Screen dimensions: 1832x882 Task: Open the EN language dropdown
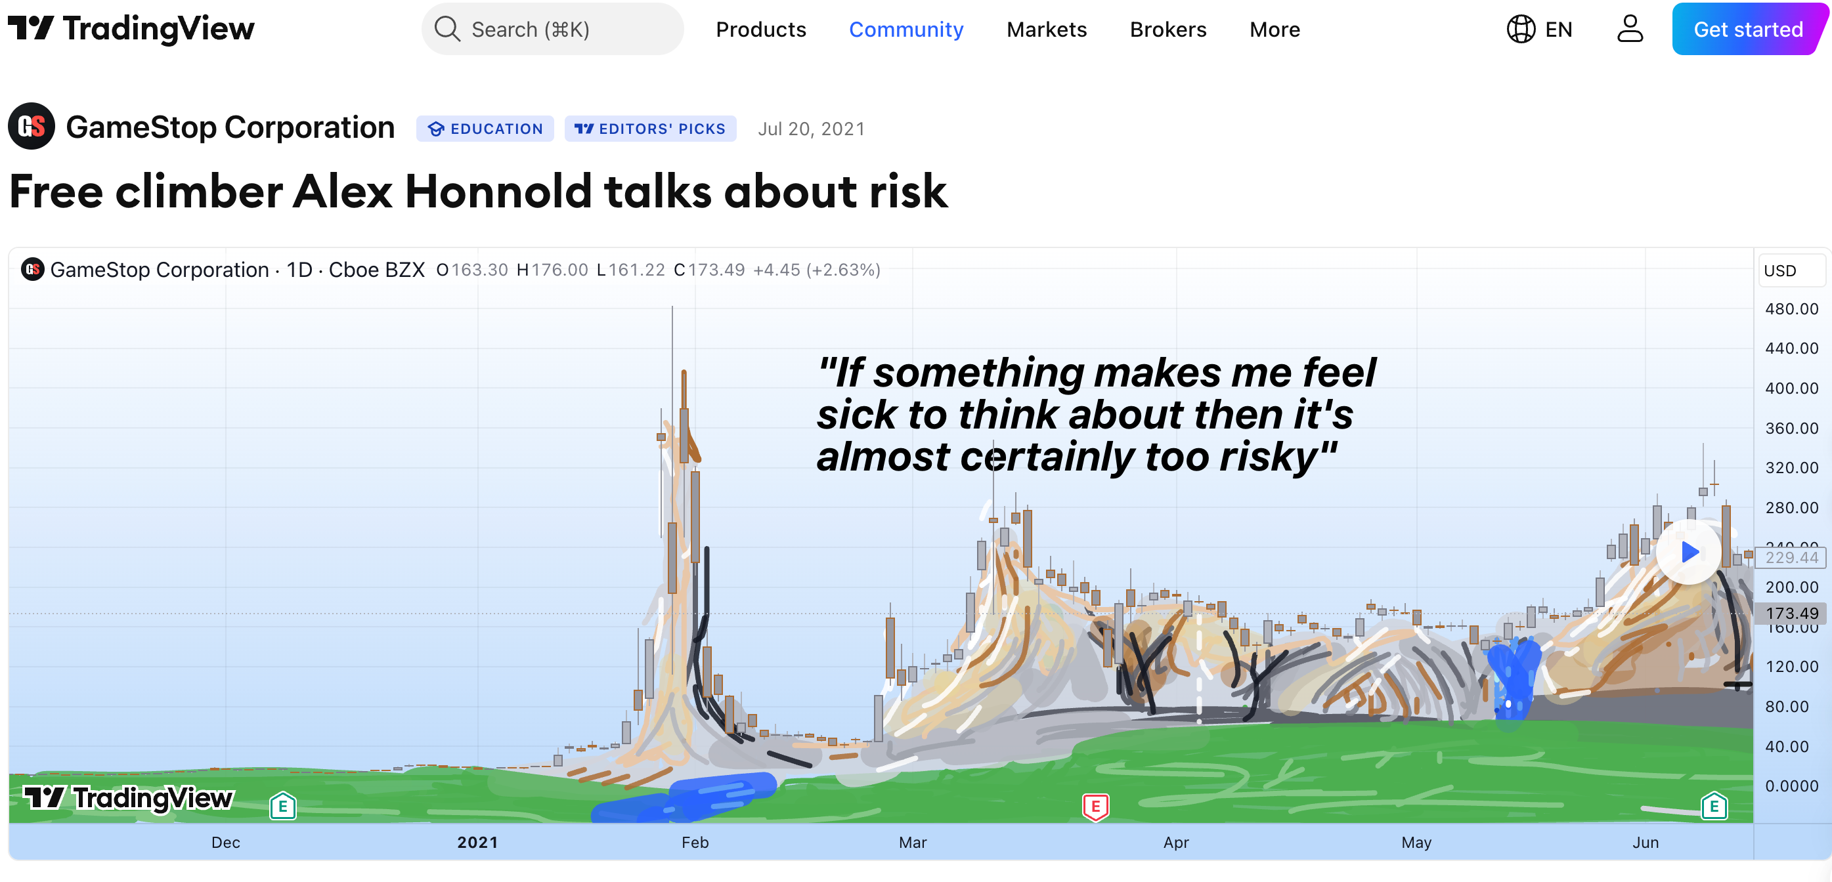1558,29
